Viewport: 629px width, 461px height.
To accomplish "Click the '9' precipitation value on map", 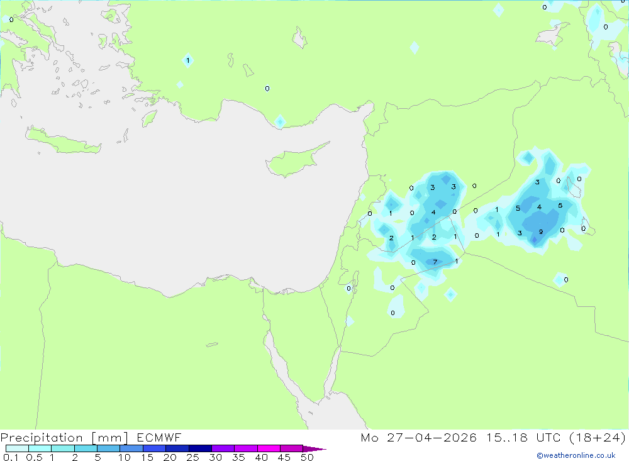I will (541, 231).
